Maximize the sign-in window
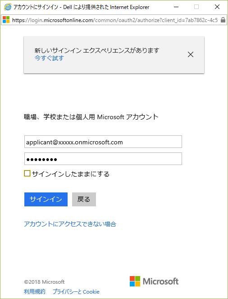 pyautogui.click(x=196, y=7)
